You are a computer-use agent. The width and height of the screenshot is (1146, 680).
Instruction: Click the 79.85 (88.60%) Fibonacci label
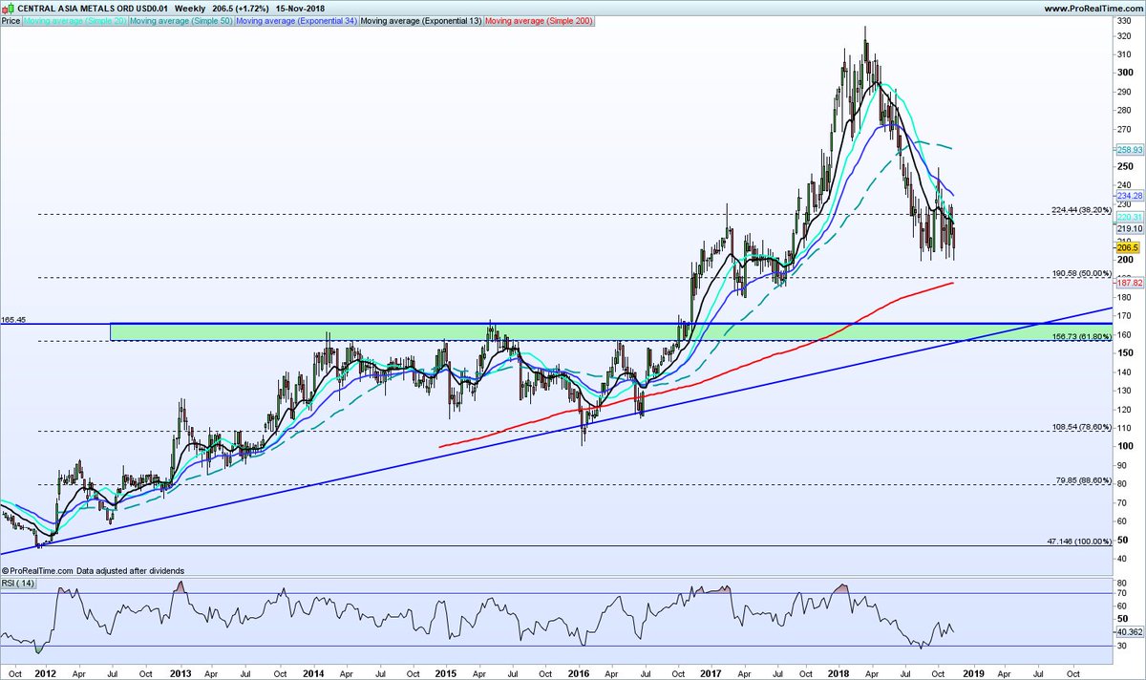[1083, 480]
